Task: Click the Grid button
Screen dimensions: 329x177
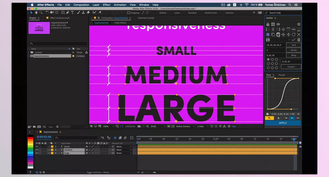Action: pos(294,45)
